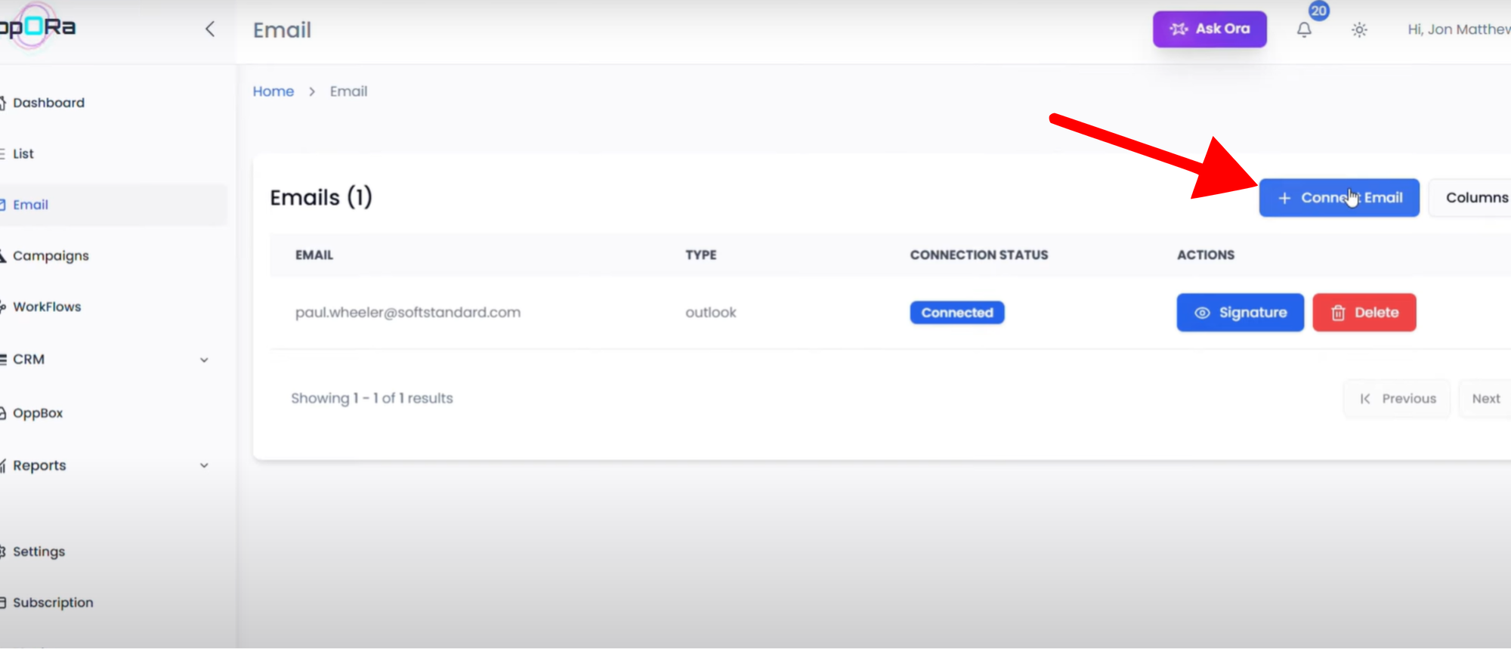Open OppBox in the sidebar
Image resolution: width=1511 pixels, height=658 pixels.
click(x=38, y=413)
